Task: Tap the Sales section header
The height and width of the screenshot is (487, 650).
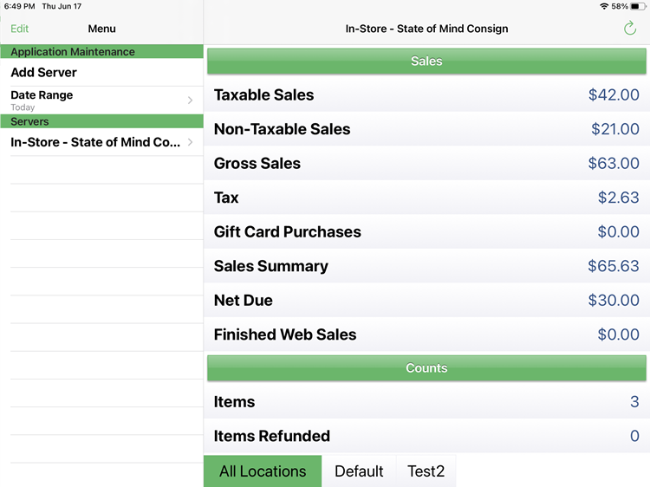Action: [x=426, y=61]
